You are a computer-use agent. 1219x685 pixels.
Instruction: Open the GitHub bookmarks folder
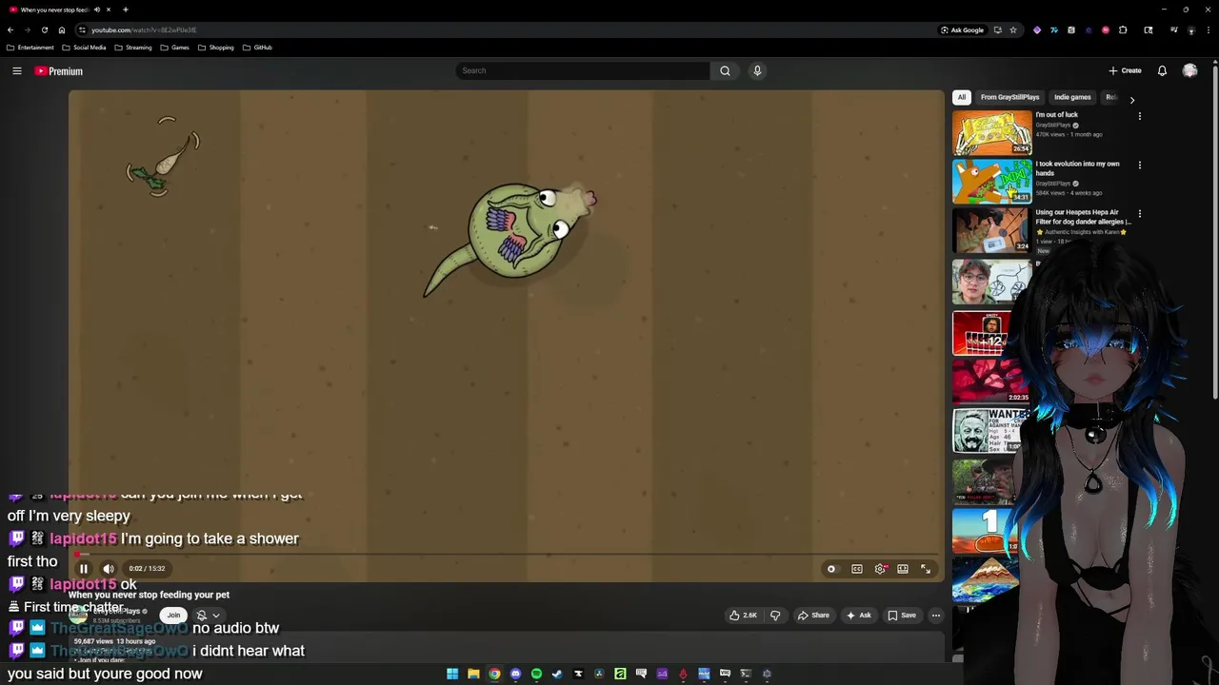click(x=257, y=48)
